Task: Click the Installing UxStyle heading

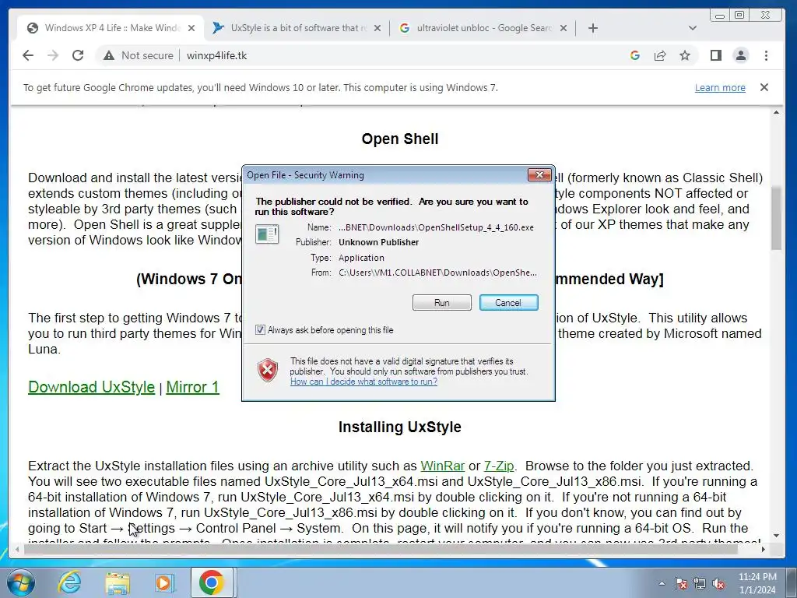Action: pyautogui.click(x=400, y=427)
